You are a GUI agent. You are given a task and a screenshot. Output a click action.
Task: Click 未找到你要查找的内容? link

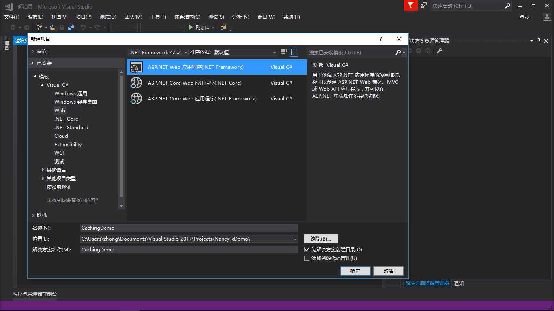pyautogui.click(x=73, y=200)
